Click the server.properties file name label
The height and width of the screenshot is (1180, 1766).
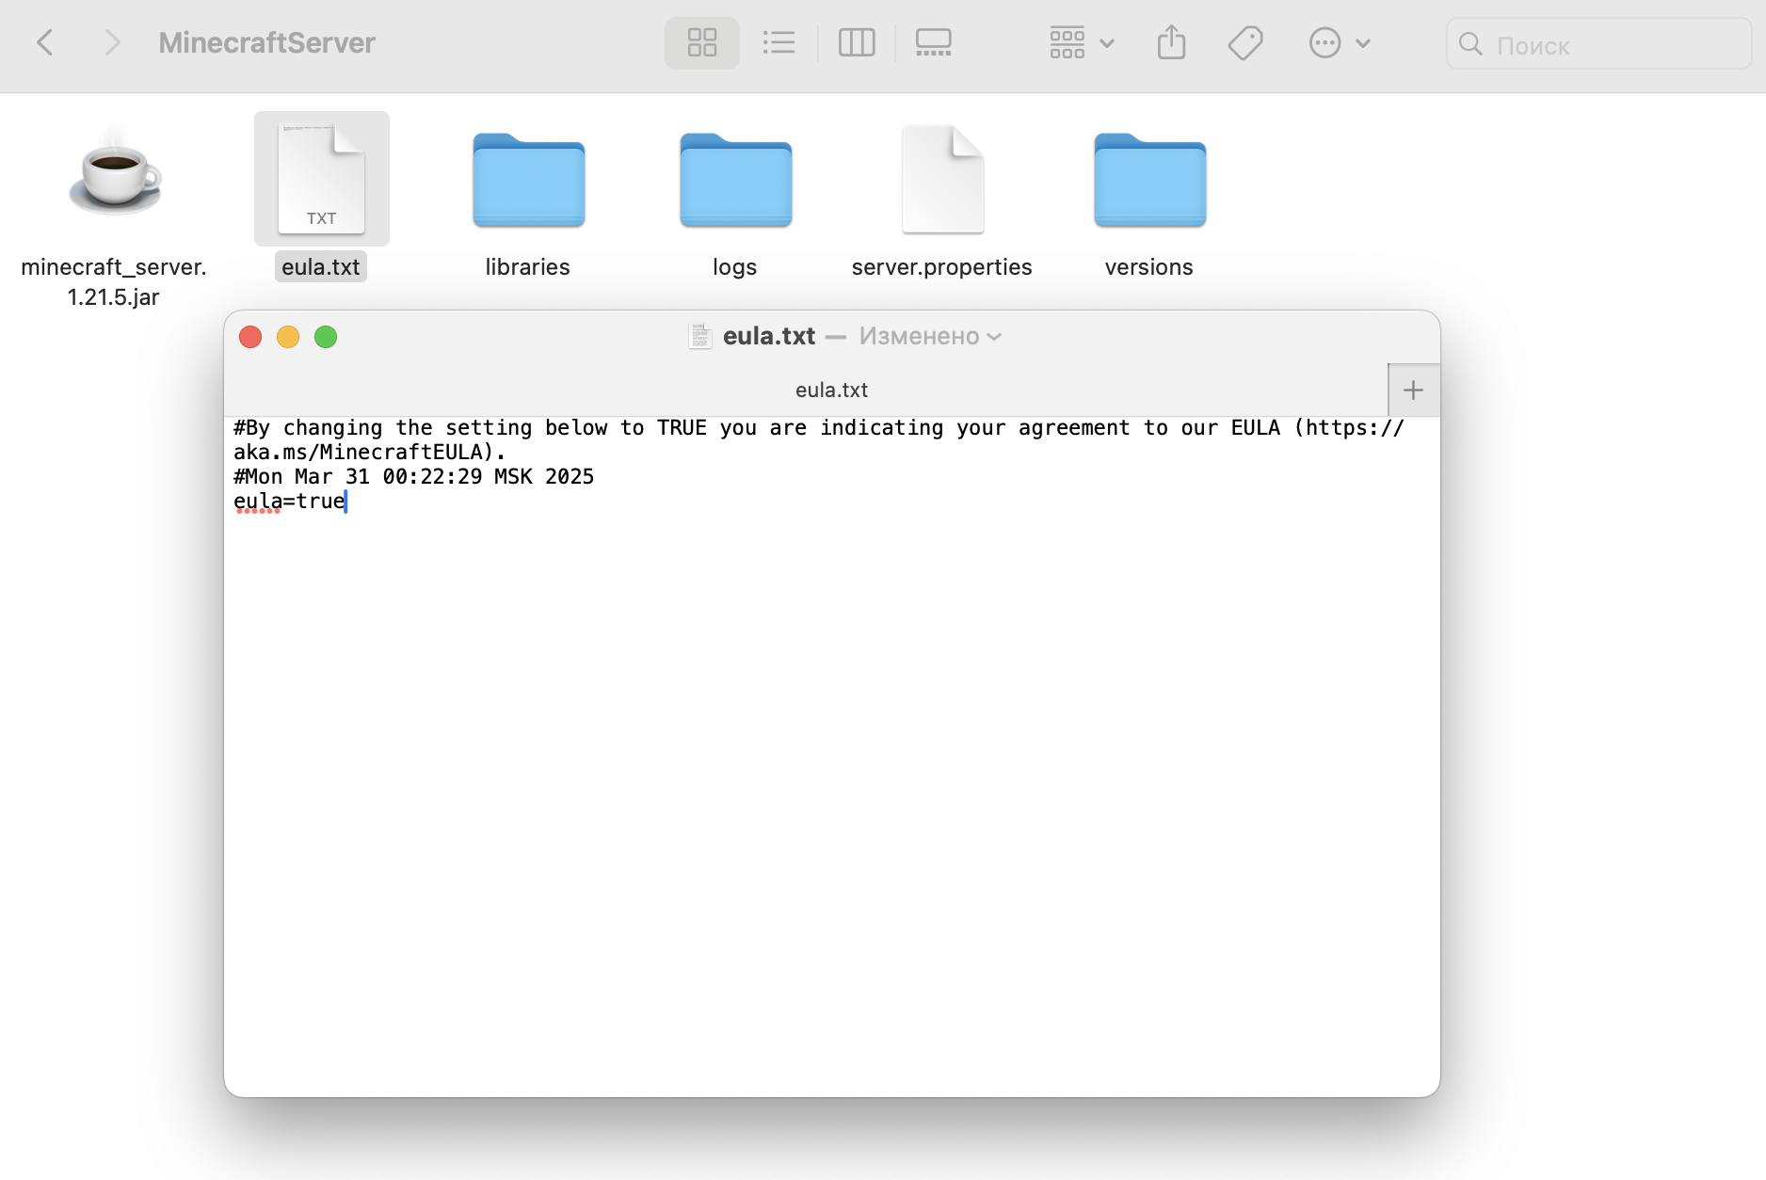tap(942, 267)
